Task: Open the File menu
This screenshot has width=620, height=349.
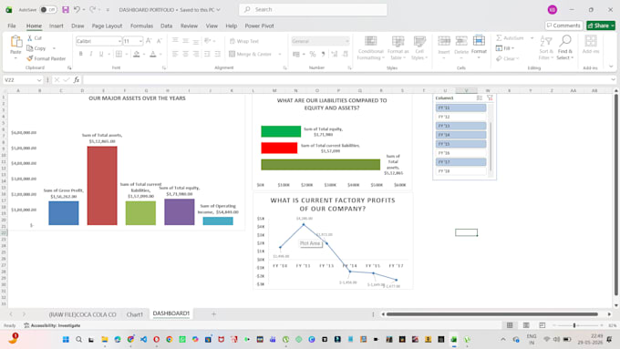Action: point(12,26)
